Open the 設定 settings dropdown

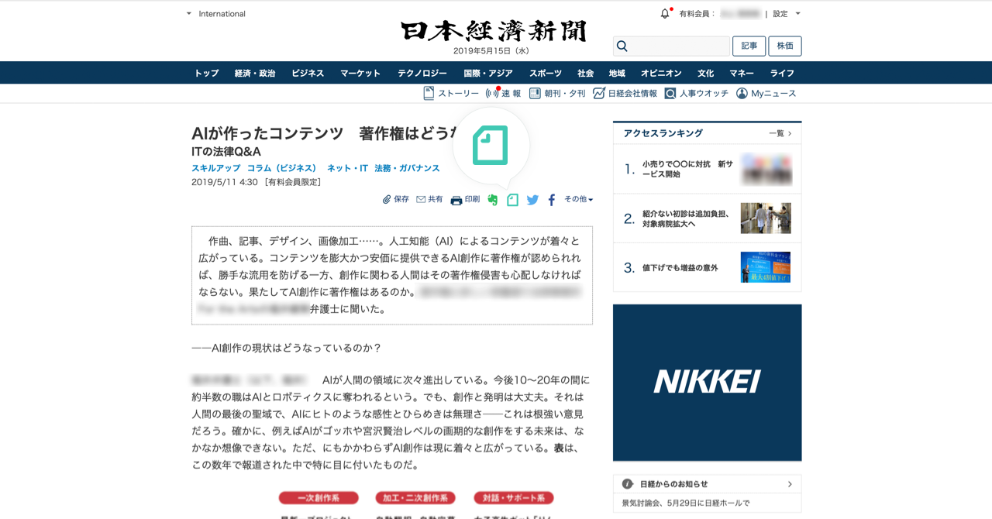click(x=787, y=14)
